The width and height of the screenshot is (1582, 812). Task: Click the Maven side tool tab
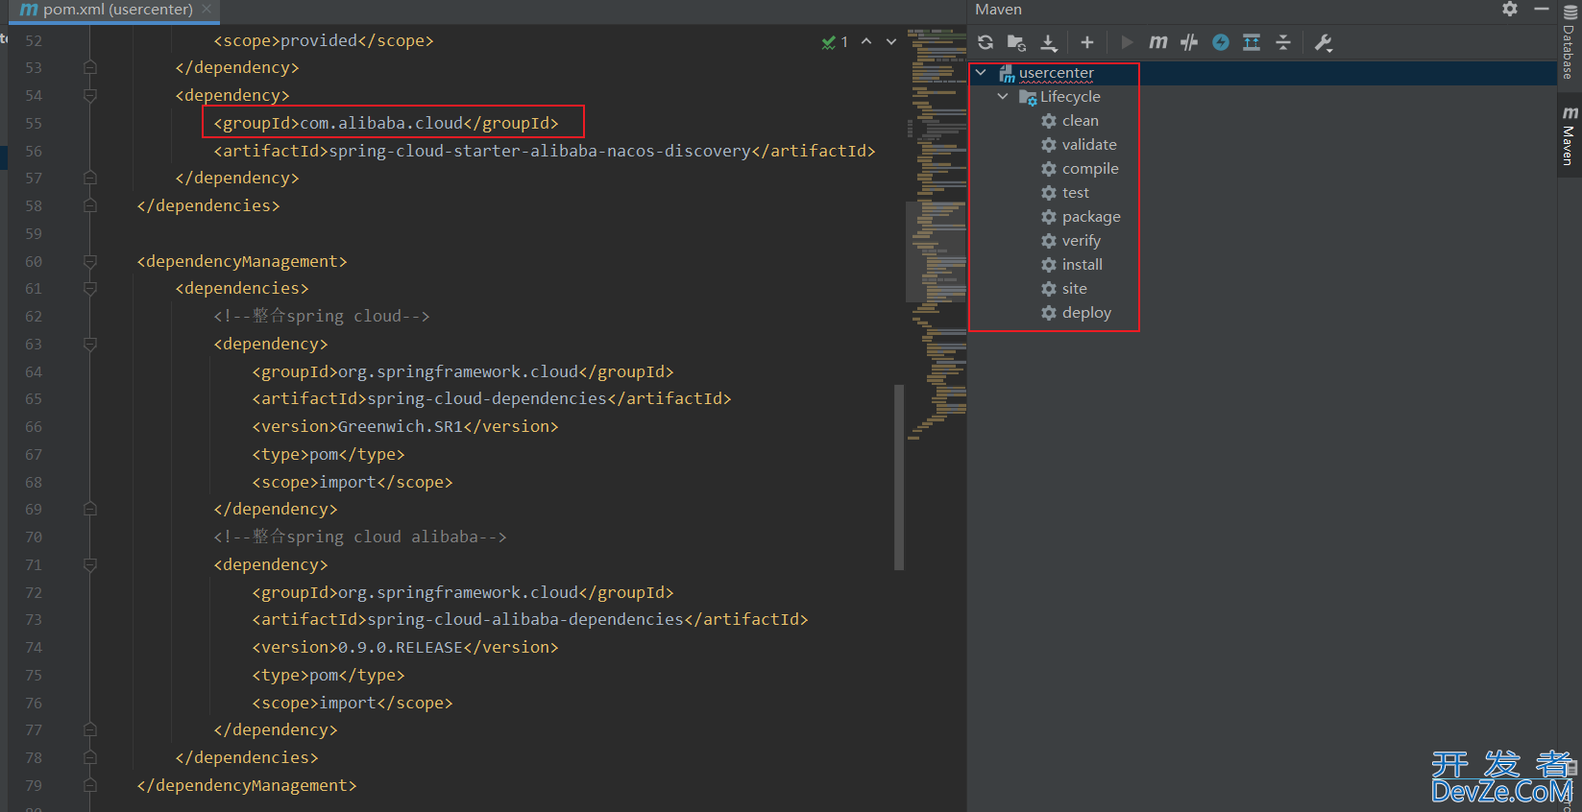pyautogui.click(x=1570, y=137)
